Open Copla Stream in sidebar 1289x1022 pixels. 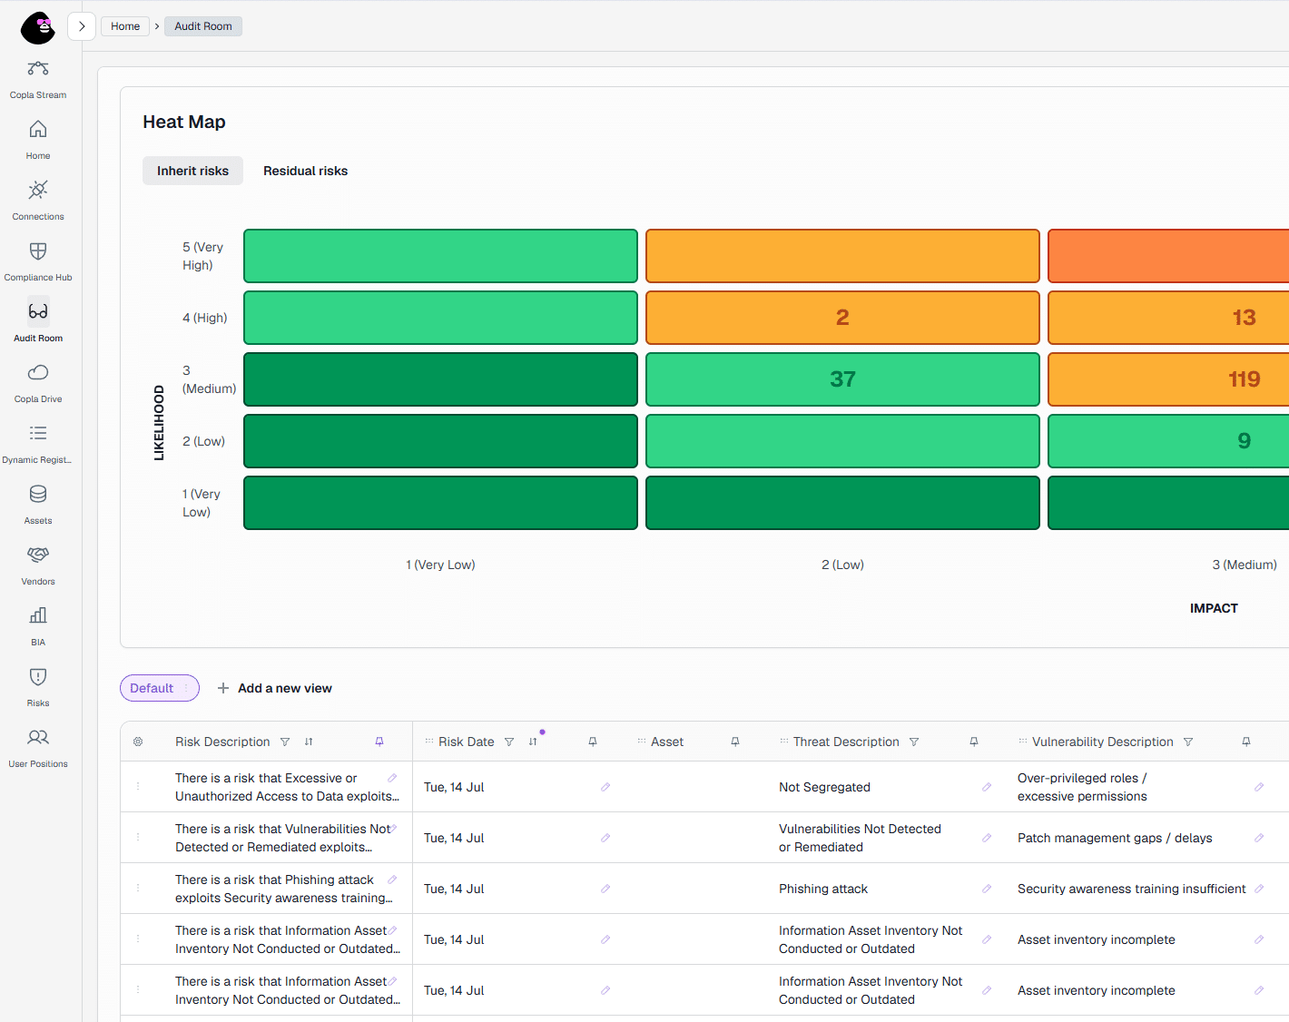coord(38,79)
